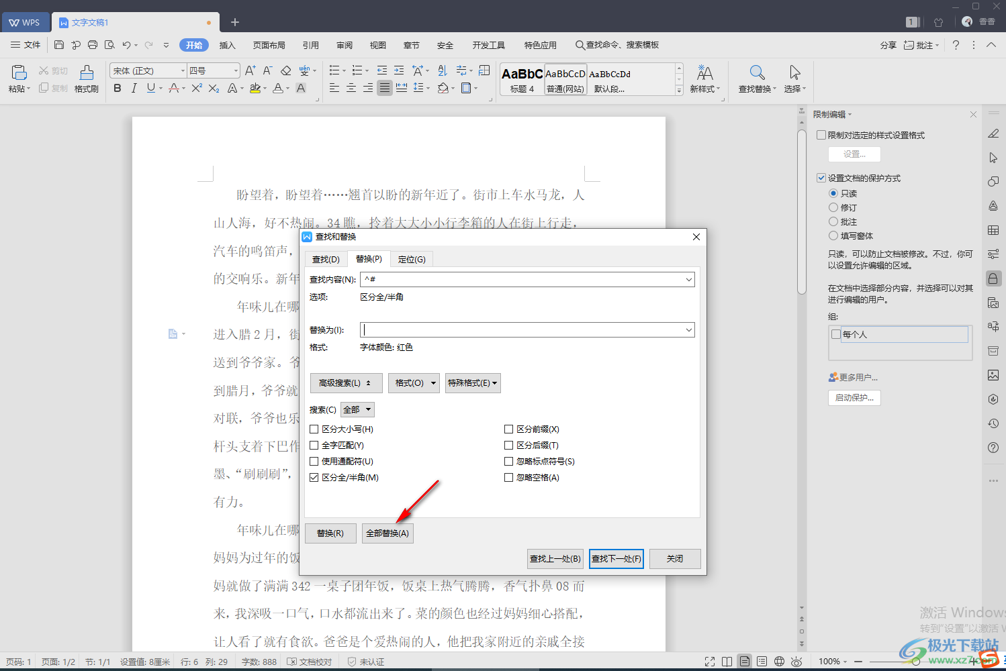Toggle Italic formatting
The image size is (1006, 671).
(134, 88)
